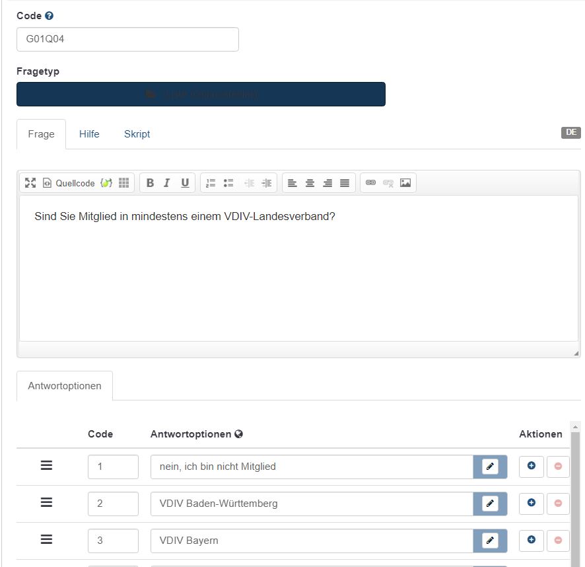Click the help icon next to Code
The image size is (585, 567).
[x=49, y=16]
